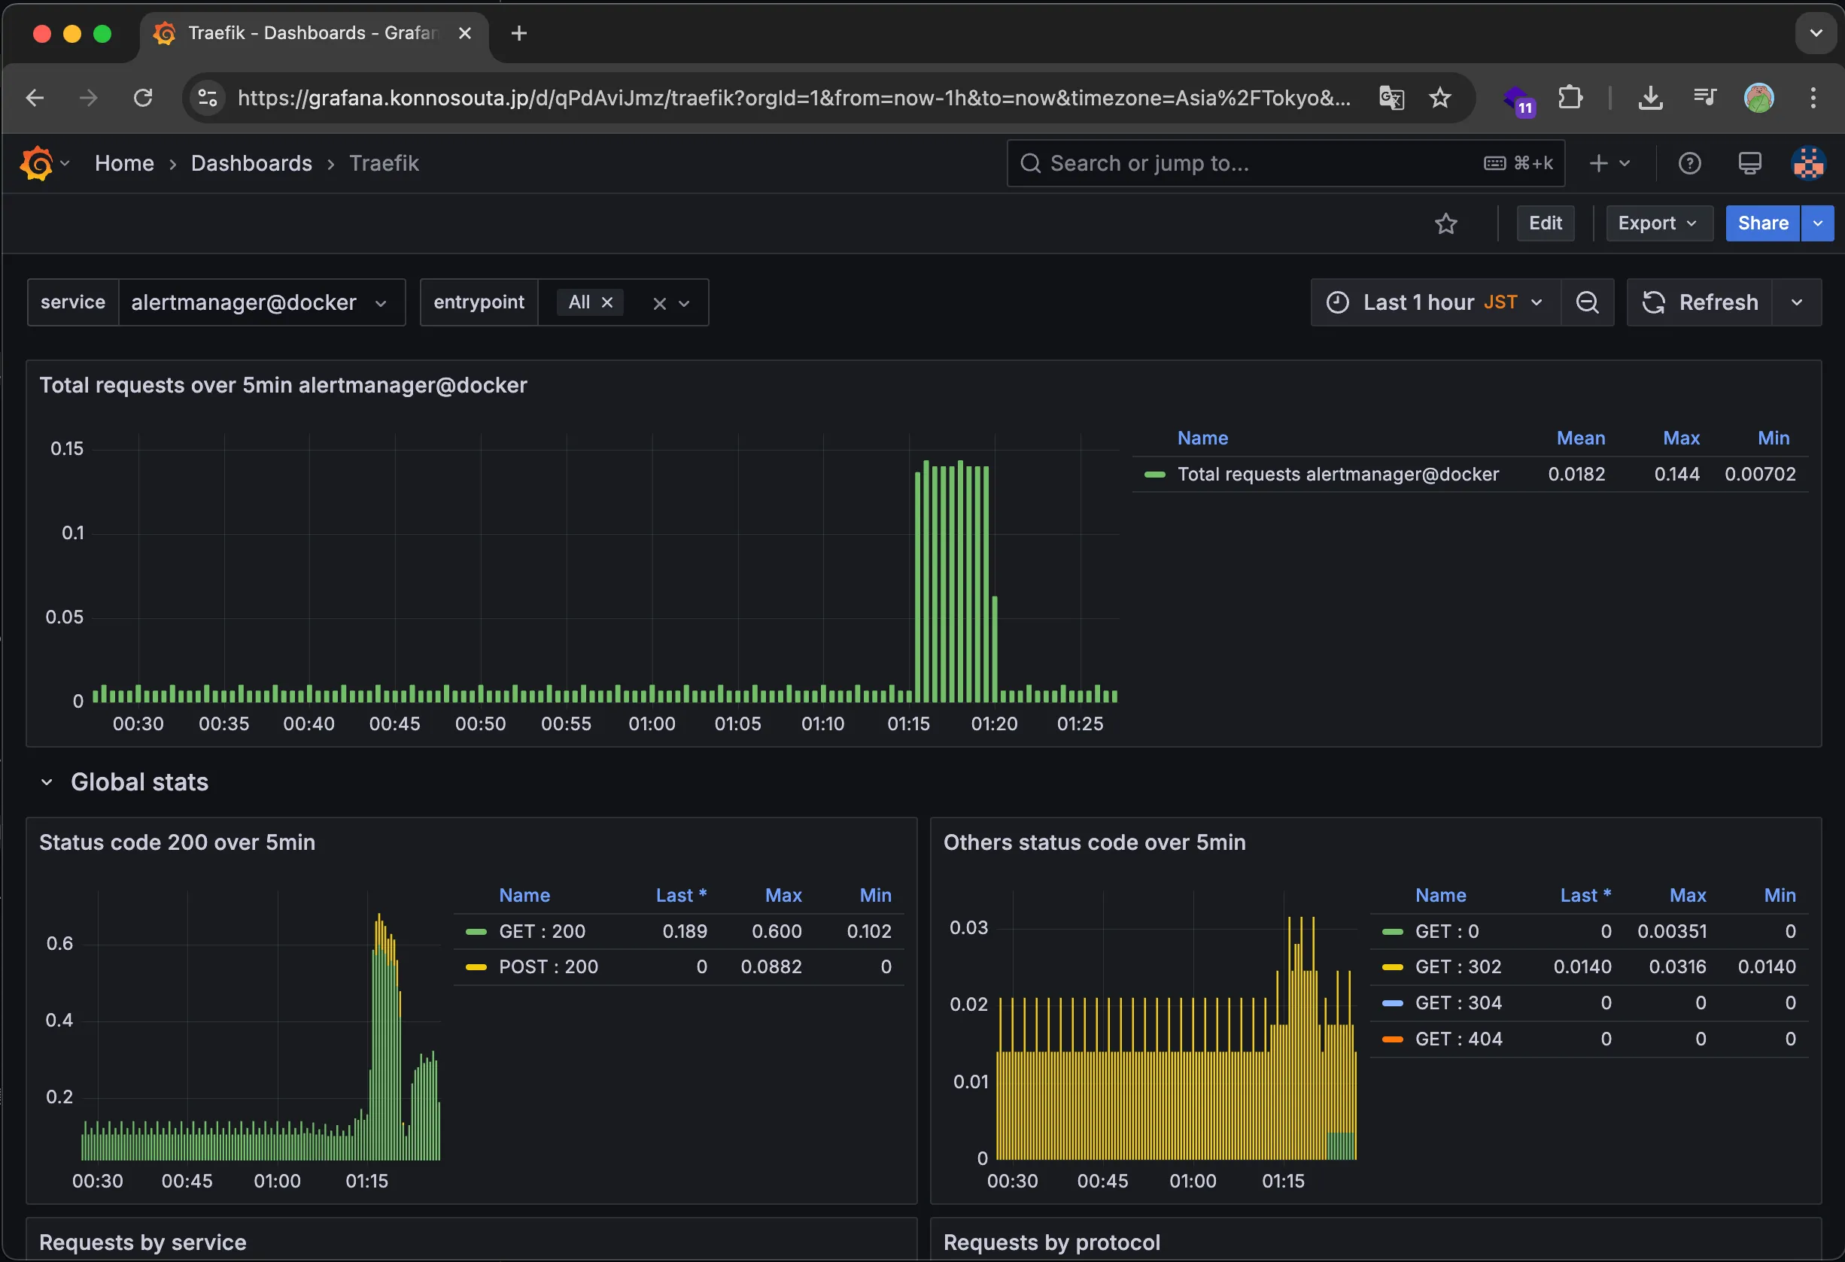Open the help question mark icon

(x=1689, y=163)
